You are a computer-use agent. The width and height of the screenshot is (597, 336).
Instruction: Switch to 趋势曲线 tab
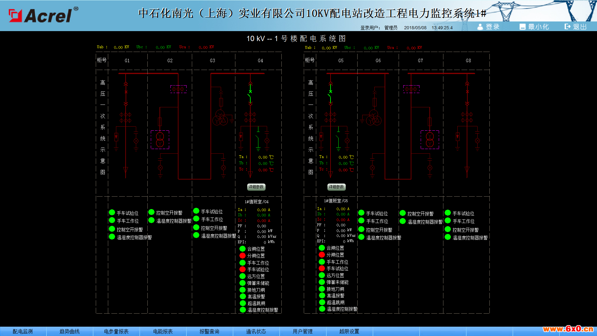click(x=70, y=331)
